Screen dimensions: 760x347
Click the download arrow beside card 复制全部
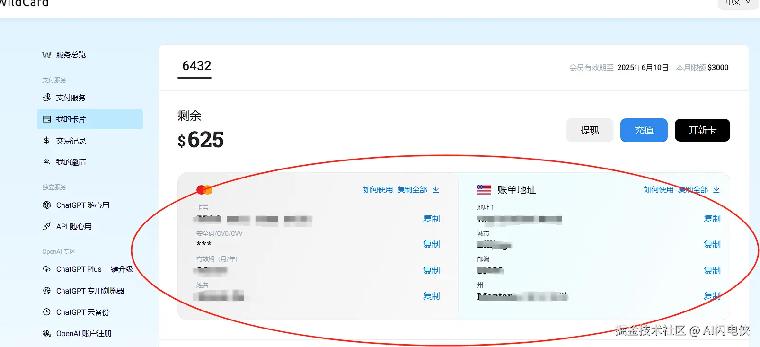pyautogui.click(x=436, y=190)
